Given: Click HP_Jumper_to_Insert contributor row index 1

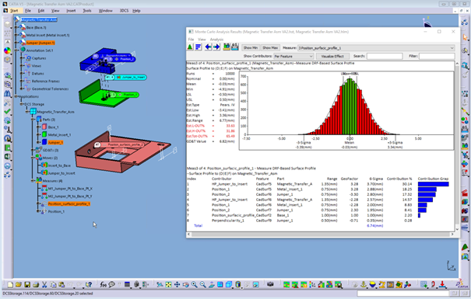Looking at the screenshot, I should 318,184.
